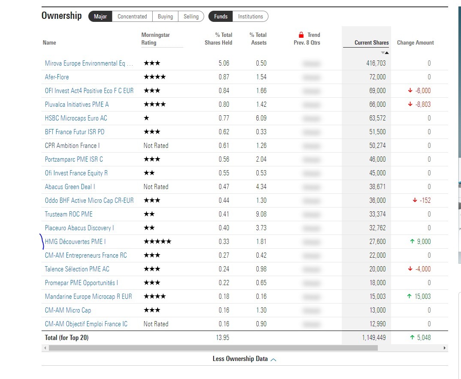
Task: Open Portzamparc PME ISR C link
Action: click(x=74, y=159)
